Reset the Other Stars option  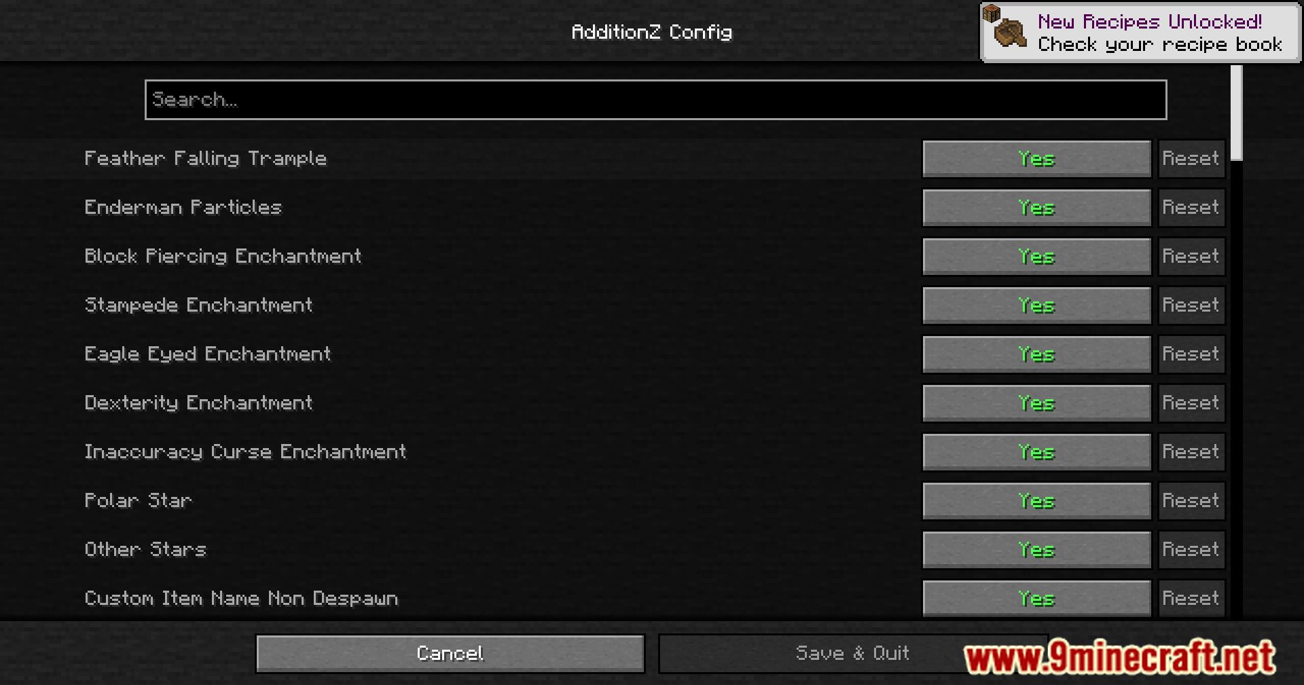pyautogui.click(x=1191, y=550)
